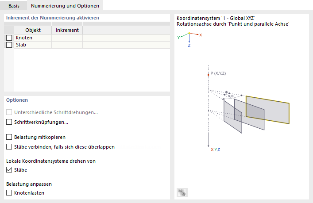Click the Inkrement cell for Knoten
The height and width of the screenshot is (203, 313).
pyautogui.click(x=67, y=38)
